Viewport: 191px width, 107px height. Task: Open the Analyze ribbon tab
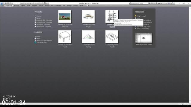pos(41,5)
